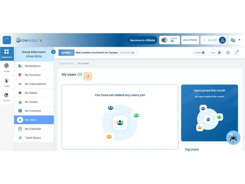Click the My Users breadcrumb
The width and height of the screenshot is (245, 184).
(83, 63)
